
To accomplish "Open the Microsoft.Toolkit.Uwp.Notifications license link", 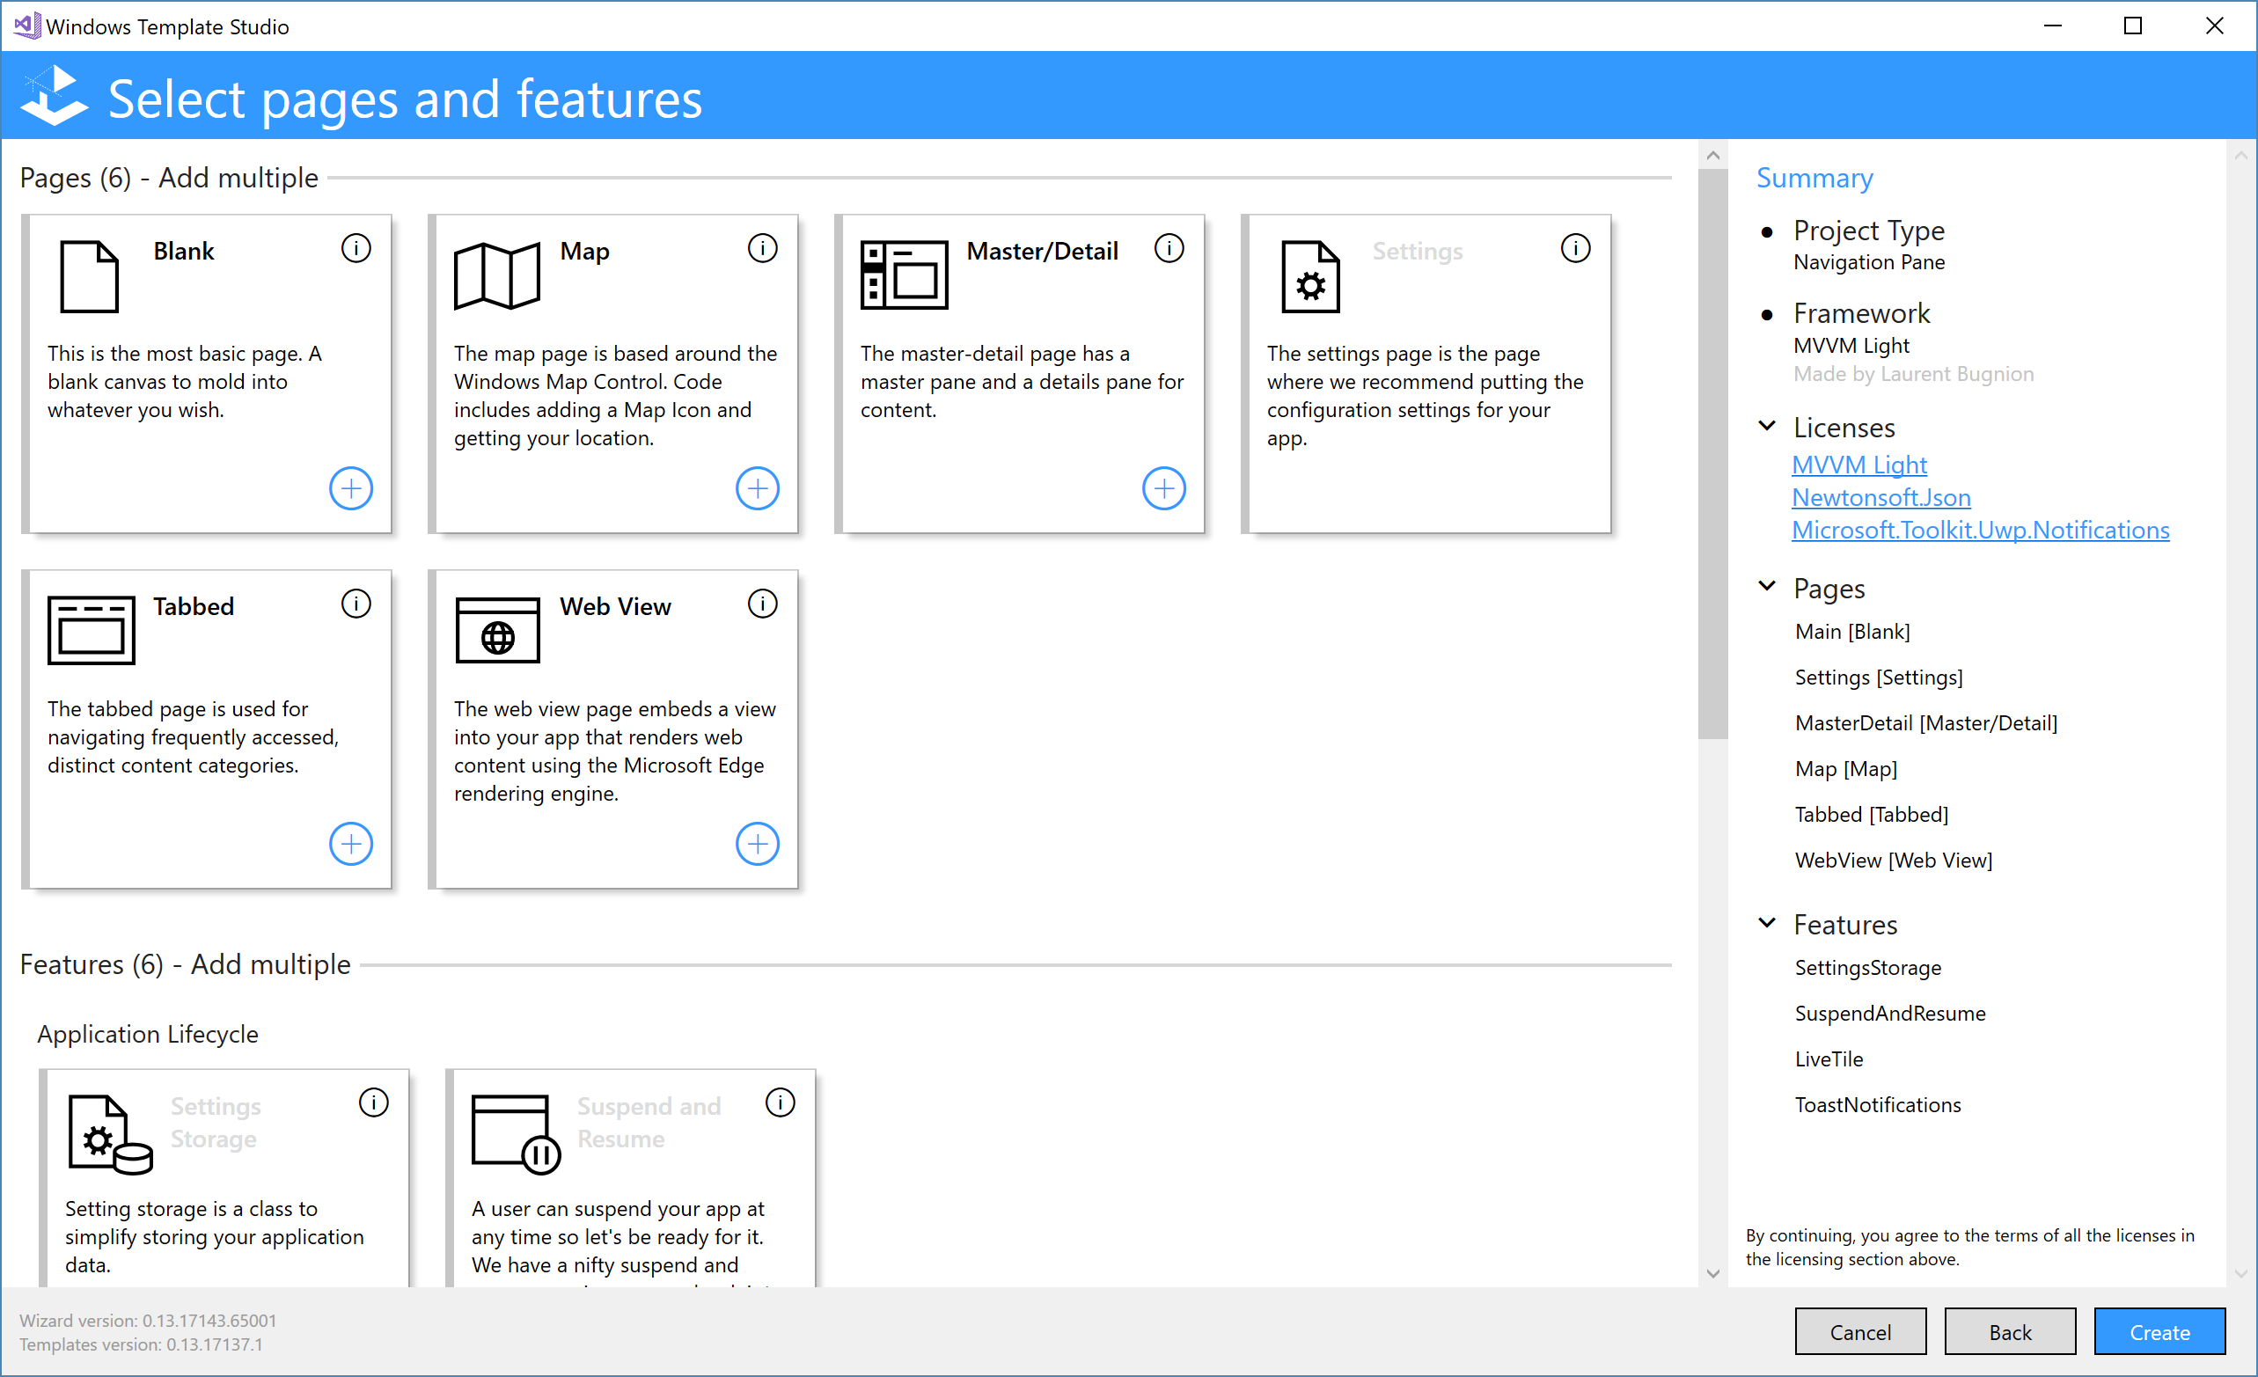I will coord(1980,531).
